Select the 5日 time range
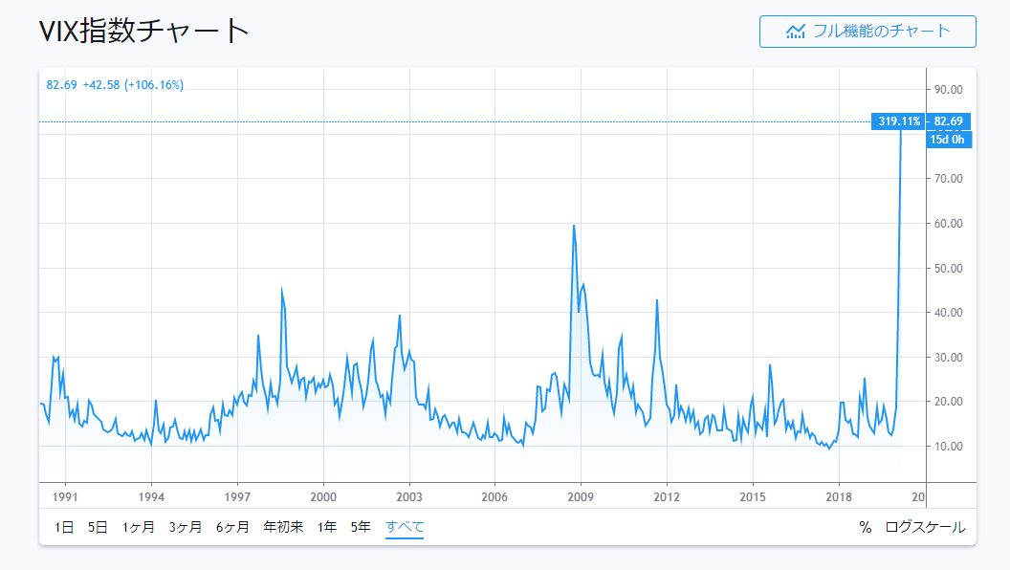 point(98,527)
